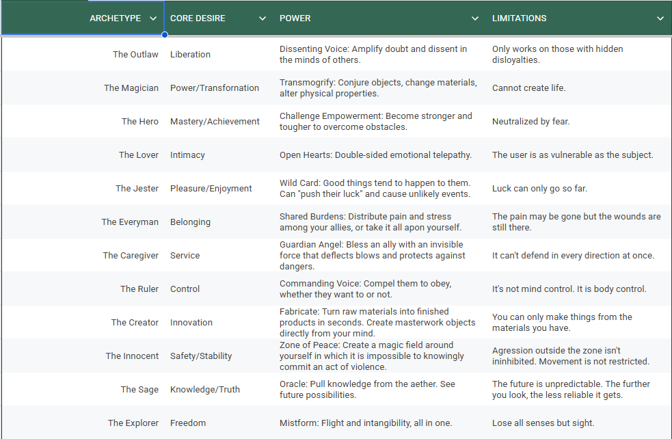Image resolution: width=672 pixels, height=439 pixels.
Task: Select the 'Open Hearts' power cell
Action: pos(379,155)
